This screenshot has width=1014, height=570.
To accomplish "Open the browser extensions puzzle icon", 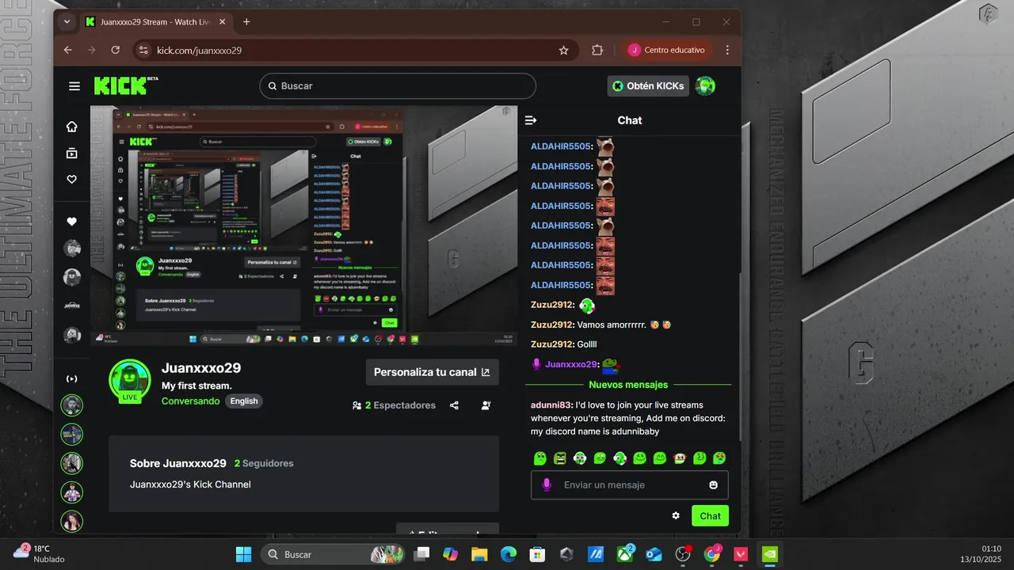I will pyautogui.click(x=597, y=50).
